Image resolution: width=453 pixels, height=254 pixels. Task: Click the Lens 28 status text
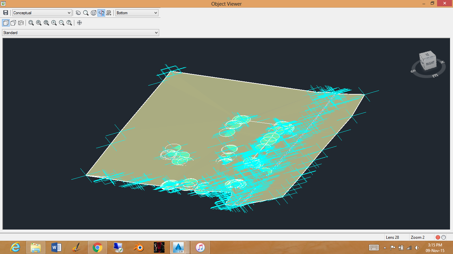click(392, 237)
